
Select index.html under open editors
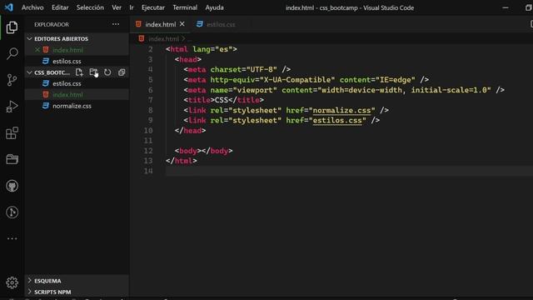coord(67,50)
